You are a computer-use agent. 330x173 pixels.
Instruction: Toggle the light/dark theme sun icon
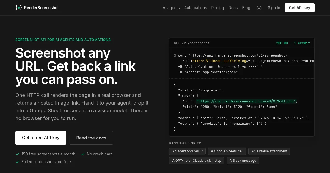259,8
